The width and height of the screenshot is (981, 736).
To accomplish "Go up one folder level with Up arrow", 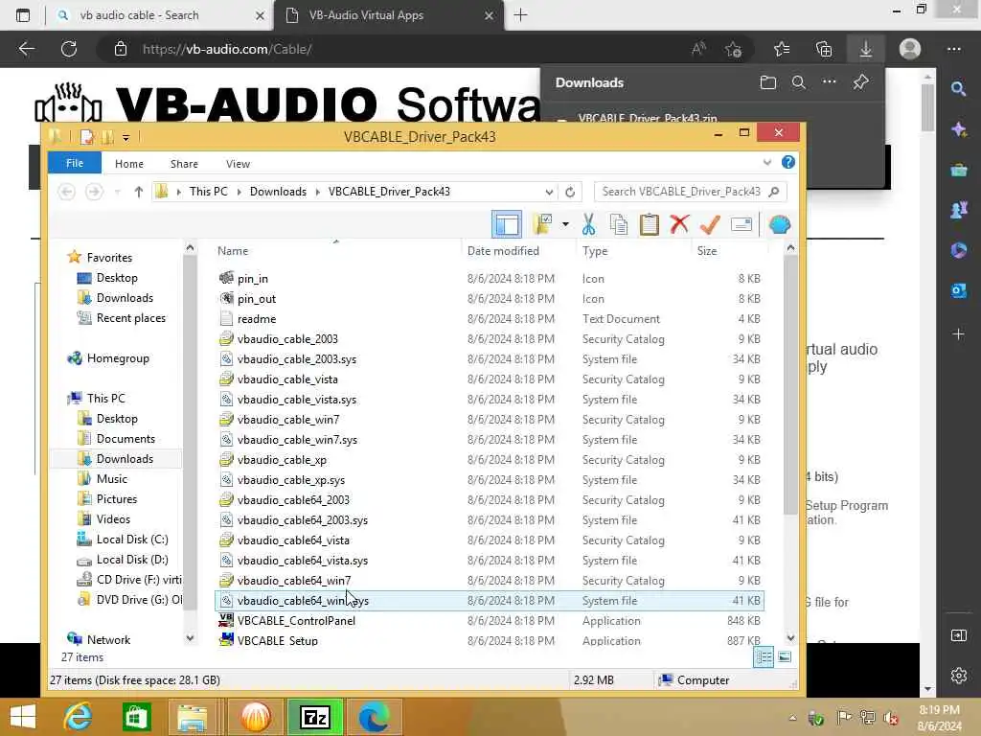I will [x=138, y=192].
